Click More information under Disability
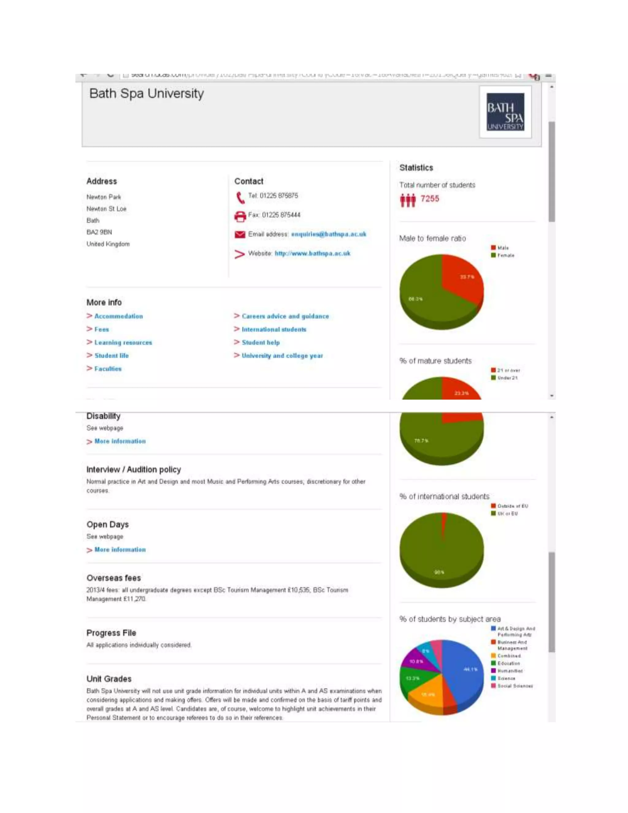Viewport: 628px width, 813px height. (120, 441)
